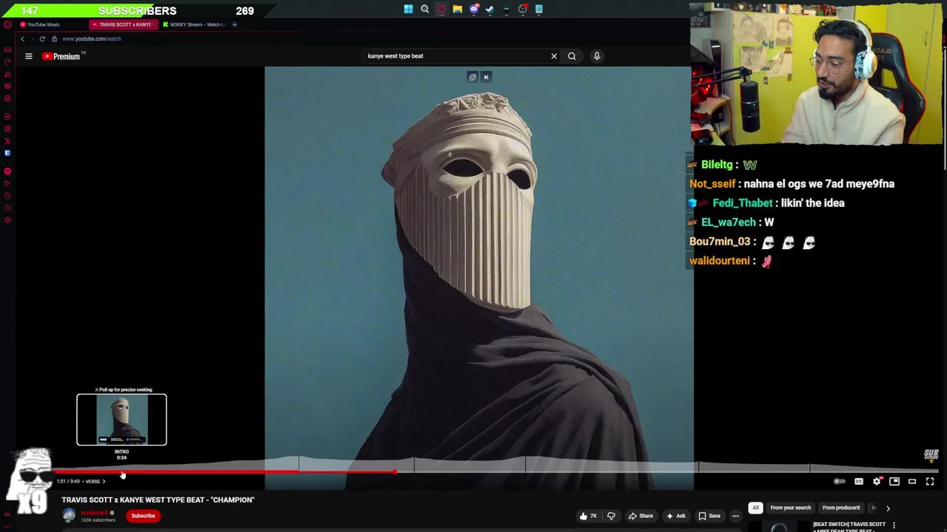The height and width of the screenshot is (532, 947).
Task: Open Discord from the taskbar
Action: 473,10
